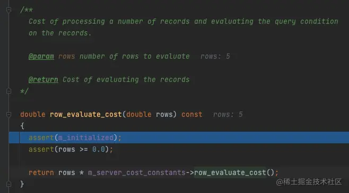Viewport: 349px width, 193px height.
Task: Click the function name in the row_evaluate_cost declaration
Action: click(x=86, y=114)
